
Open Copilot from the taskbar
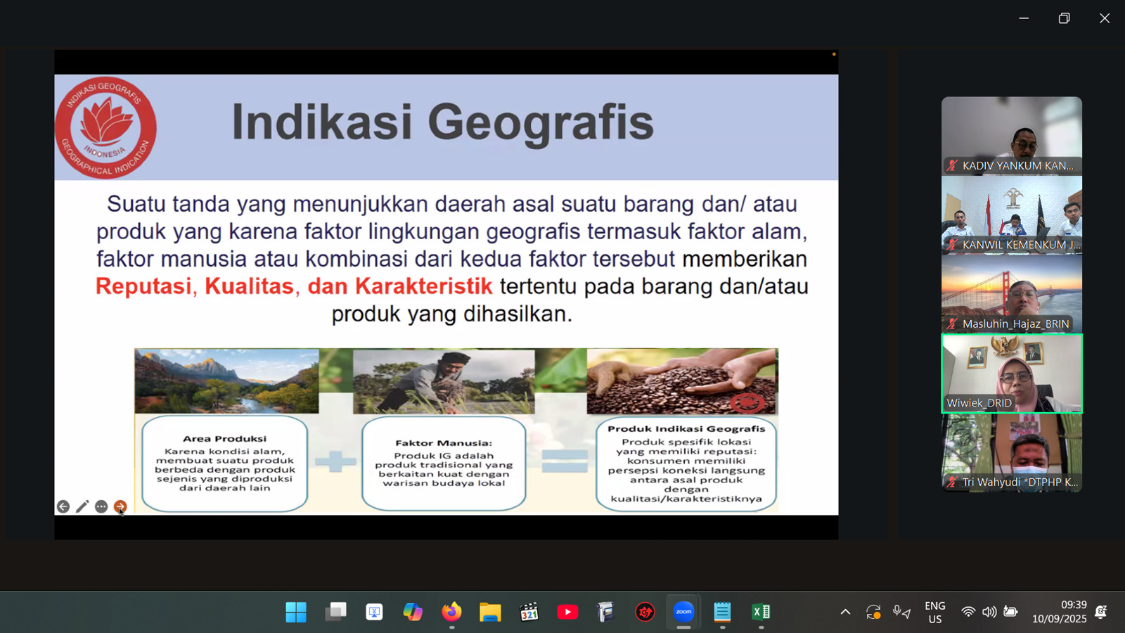413,612
